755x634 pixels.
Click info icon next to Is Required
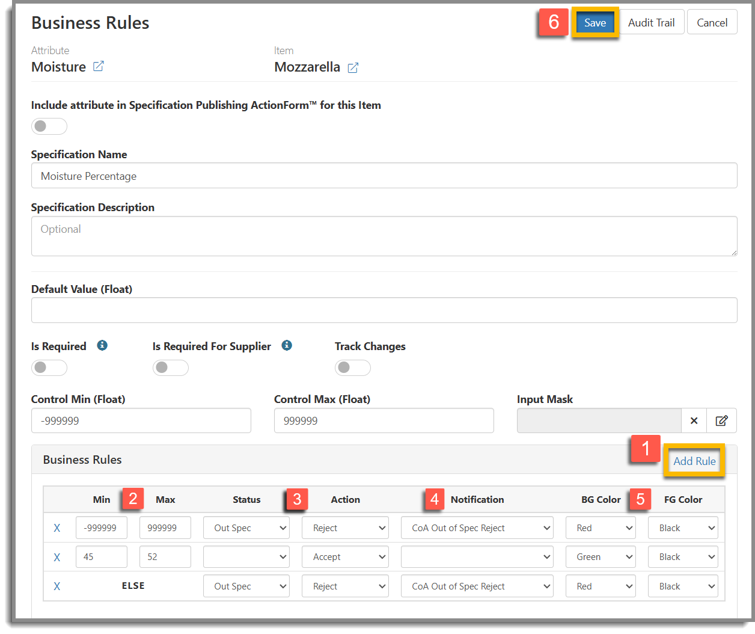click(102, 345)
